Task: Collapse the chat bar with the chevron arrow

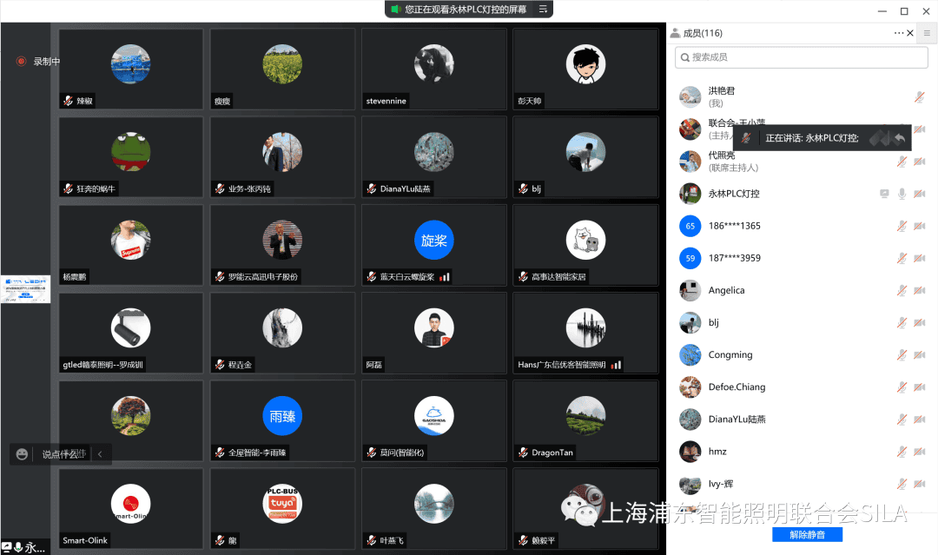Action: pos(100,454)
